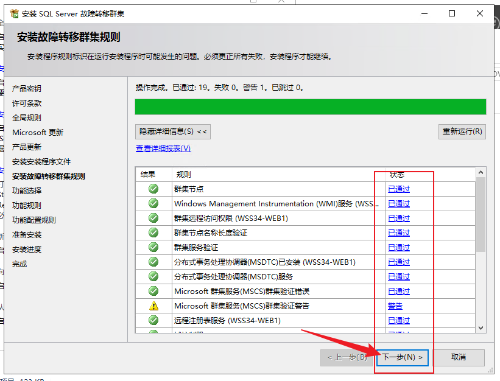This screenshot has width=500, height=381.
Task: Click rule text 群集节点
Action: pos(189,189)
